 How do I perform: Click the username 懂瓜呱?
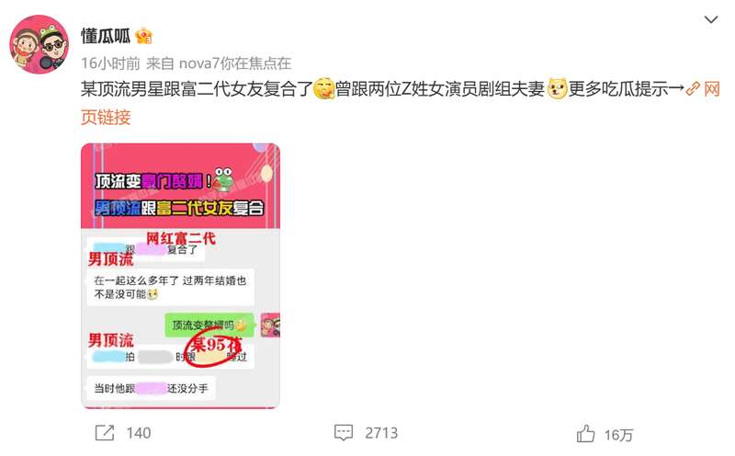pos(106,36)
